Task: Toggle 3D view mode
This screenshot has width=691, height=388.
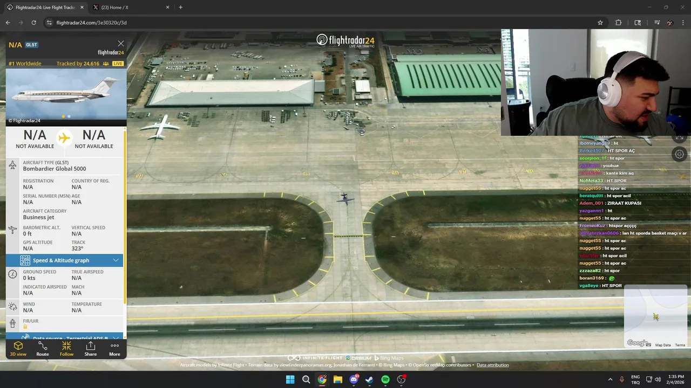Action: click(x=18, y=349)
